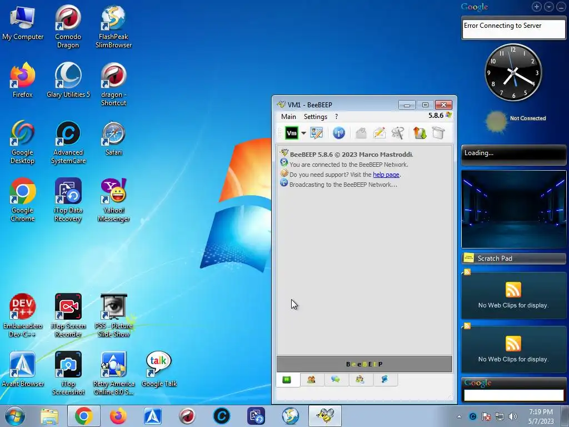The width and height of the screenshot is (569, 427).
Task: Open the edit profile icon in BeeBEEP toolbar
Action: tap(316, 133)
